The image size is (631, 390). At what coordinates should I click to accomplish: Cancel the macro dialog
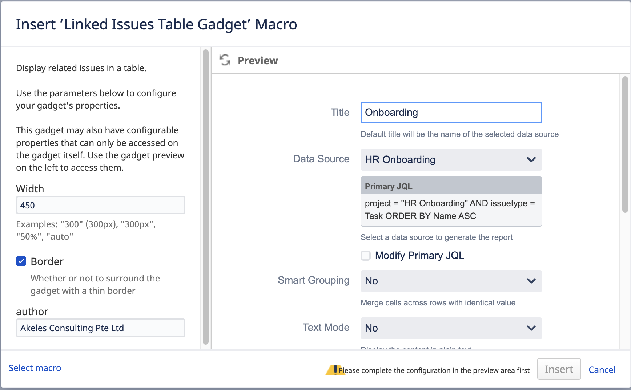[602, 370]
